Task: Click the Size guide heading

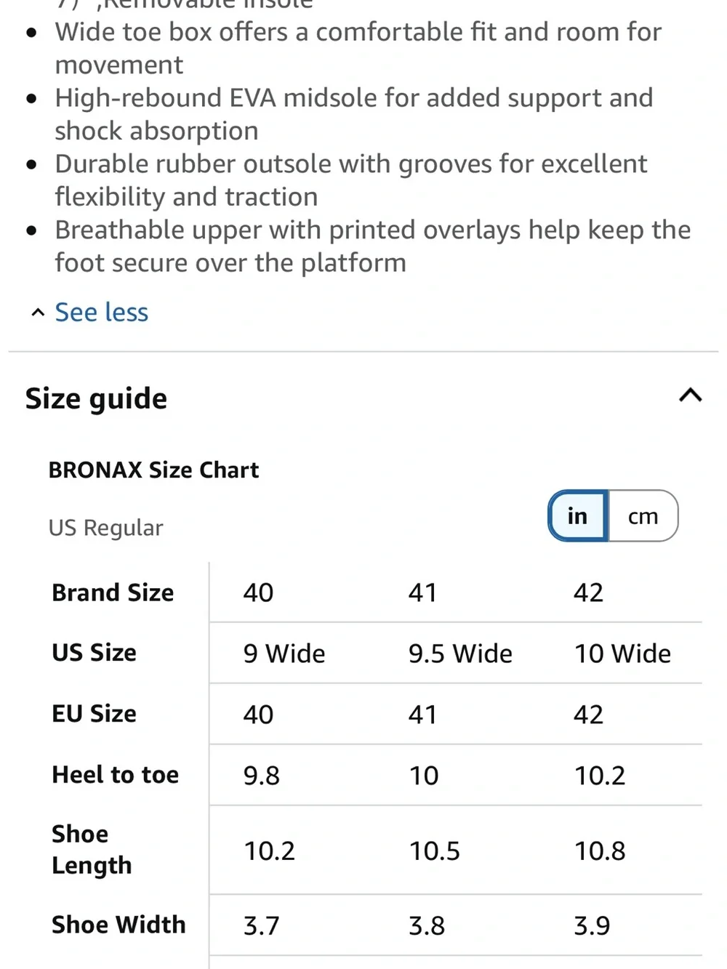Action: click(x=96, y=398)
